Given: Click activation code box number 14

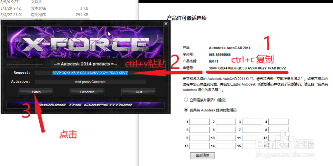Looking at the screenshot, I should 226,146.
